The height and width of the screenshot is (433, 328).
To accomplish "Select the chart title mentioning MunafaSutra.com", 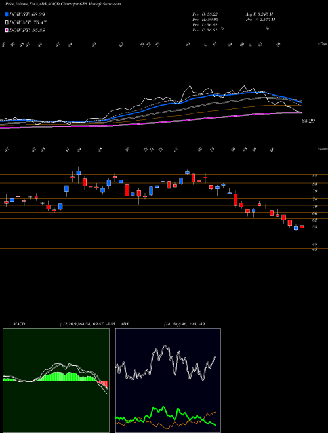I will [x=63, y=4].
